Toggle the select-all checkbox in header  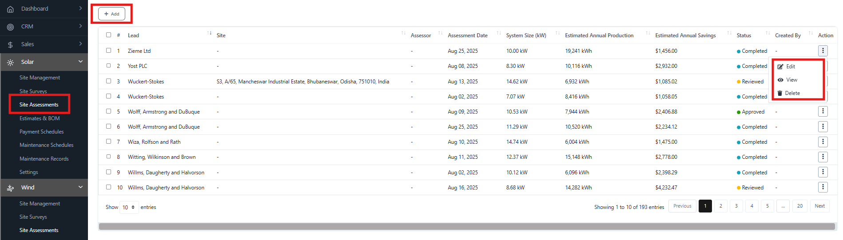click(108, 35)
